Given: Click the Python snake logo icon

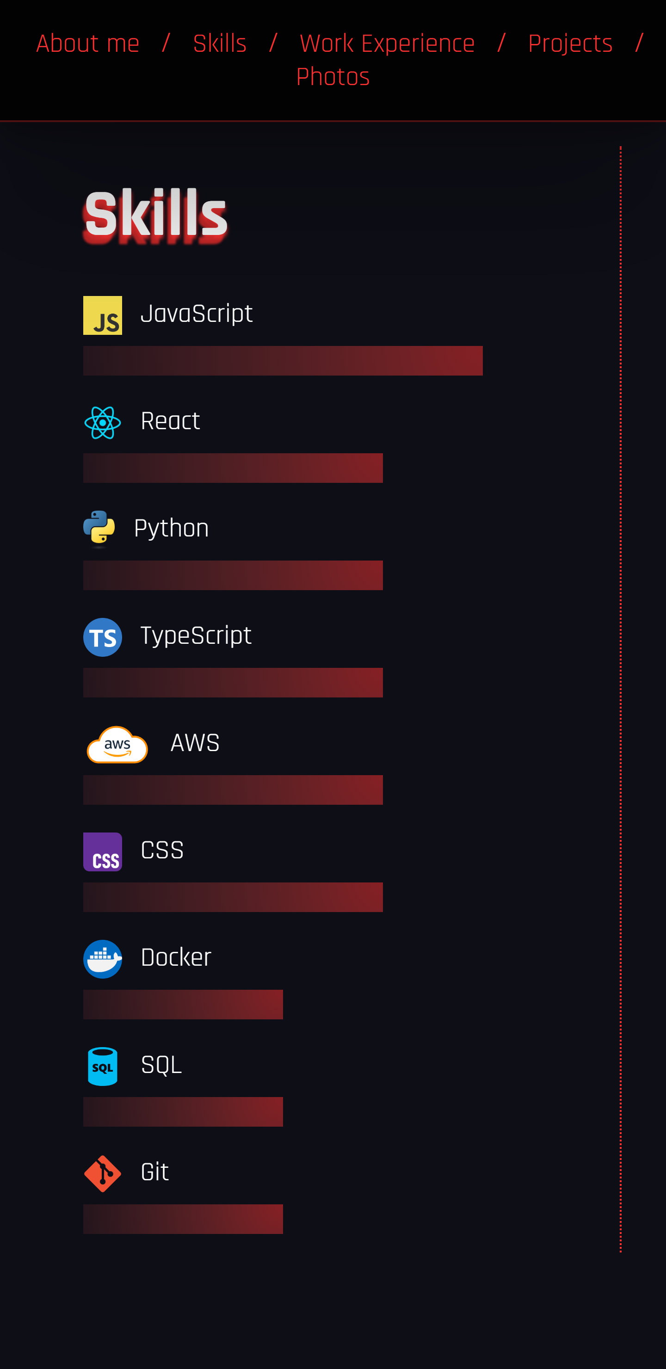Looking at the screenshot, I should [99, 528].
